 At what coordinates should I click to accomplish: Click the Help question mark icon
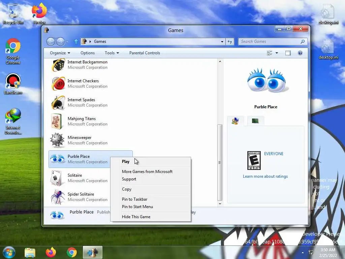click(x=300, y=53)
